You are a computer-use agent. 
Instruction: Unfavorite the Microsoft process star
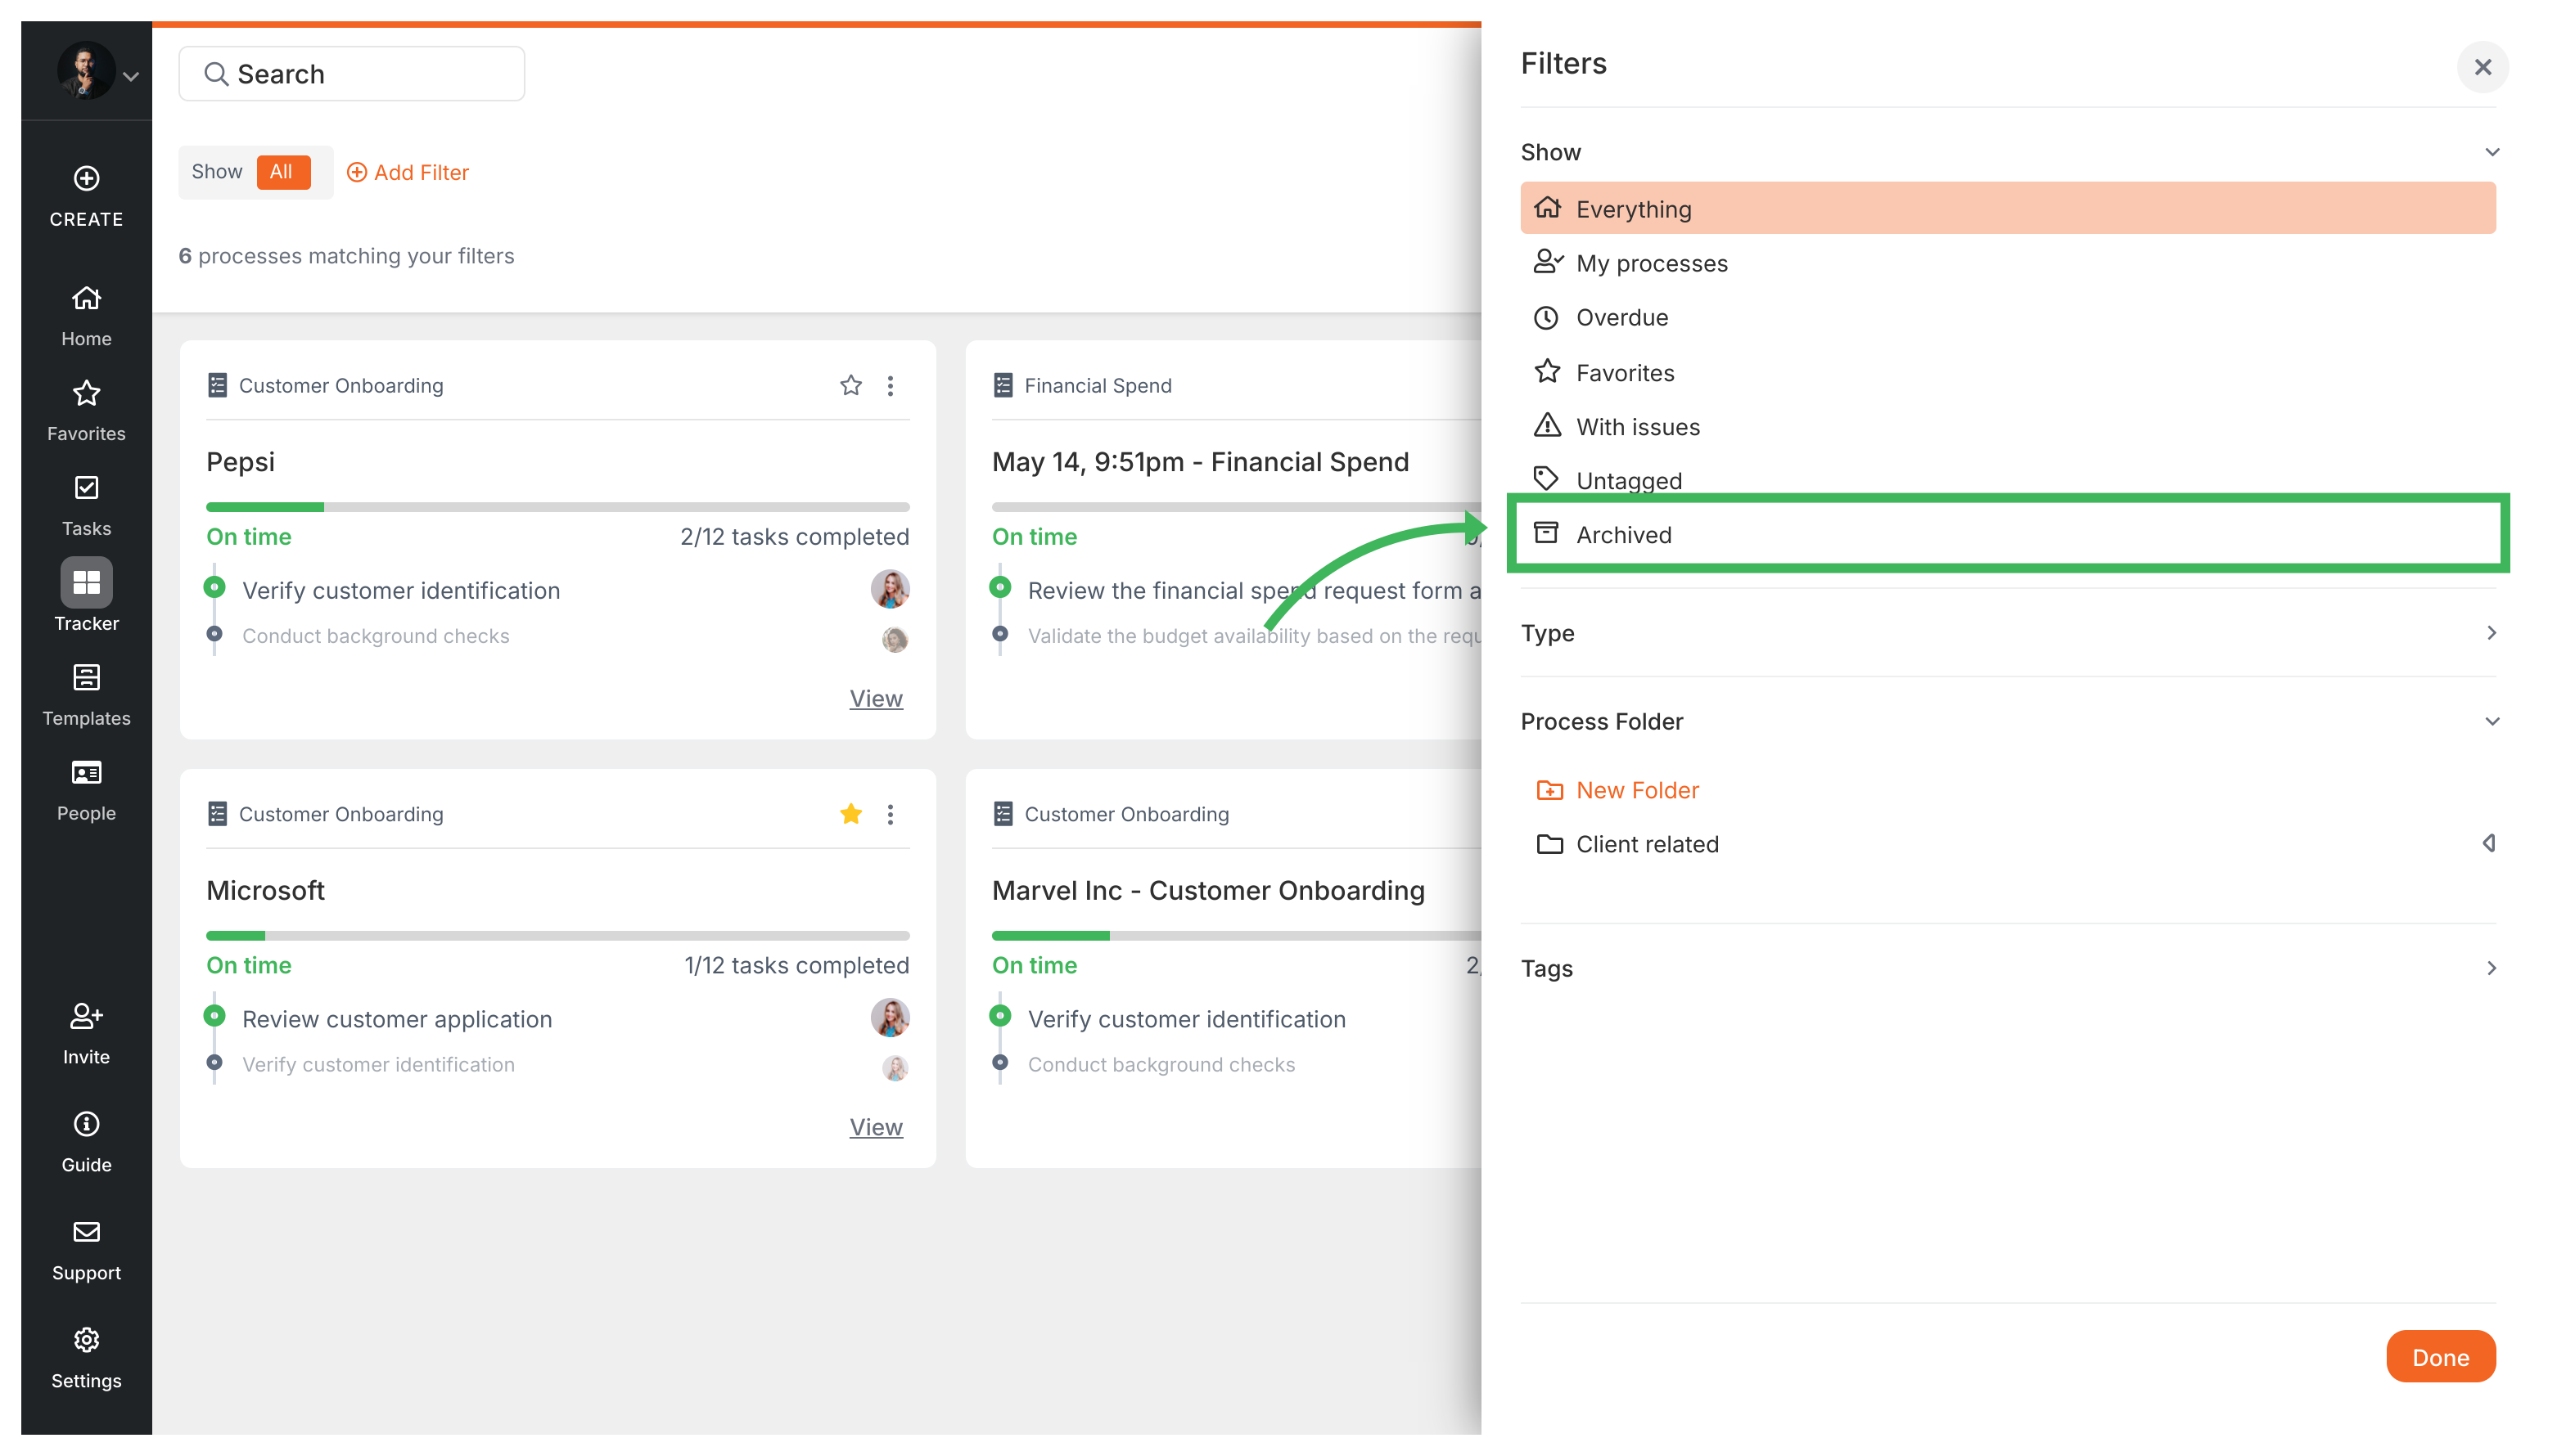click(x=850, y=814)
